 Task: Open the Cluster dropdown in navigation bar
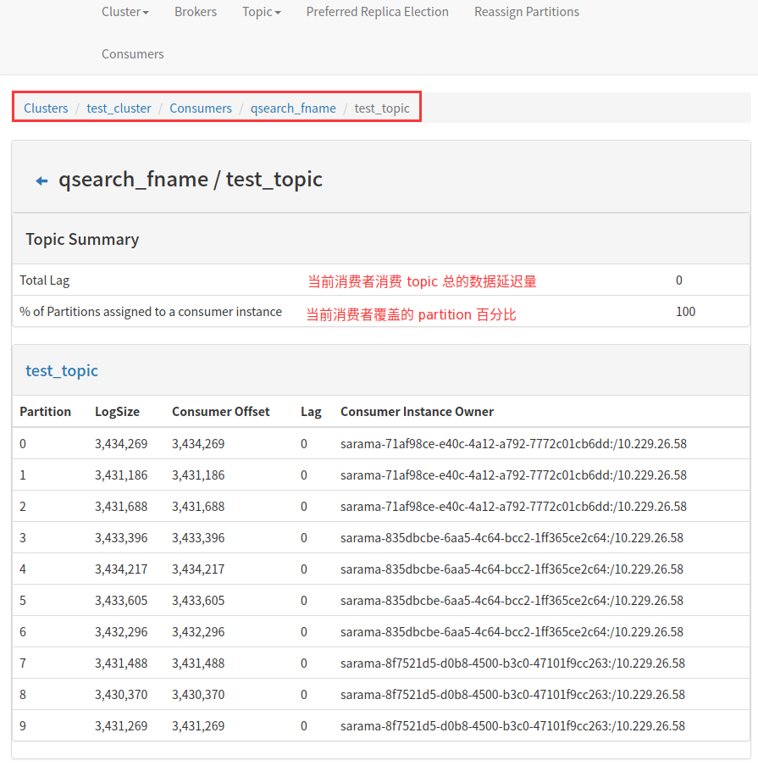(124, 12)
